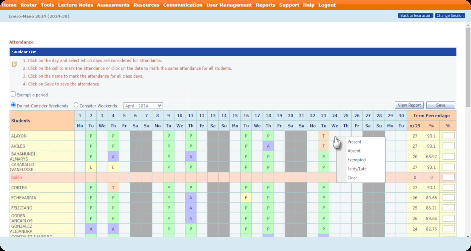This screenshot has height=251, width=471.
Task: Choose the Consider Weekends radio button
Action: point(76,105)
